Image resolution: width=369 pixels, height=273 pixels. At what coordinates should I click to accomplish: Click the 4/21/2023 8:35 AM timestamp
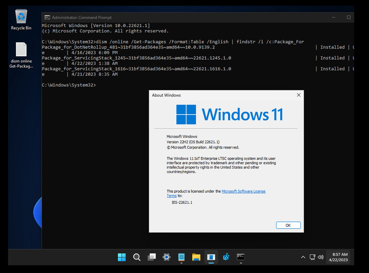(x=94, y=74)
